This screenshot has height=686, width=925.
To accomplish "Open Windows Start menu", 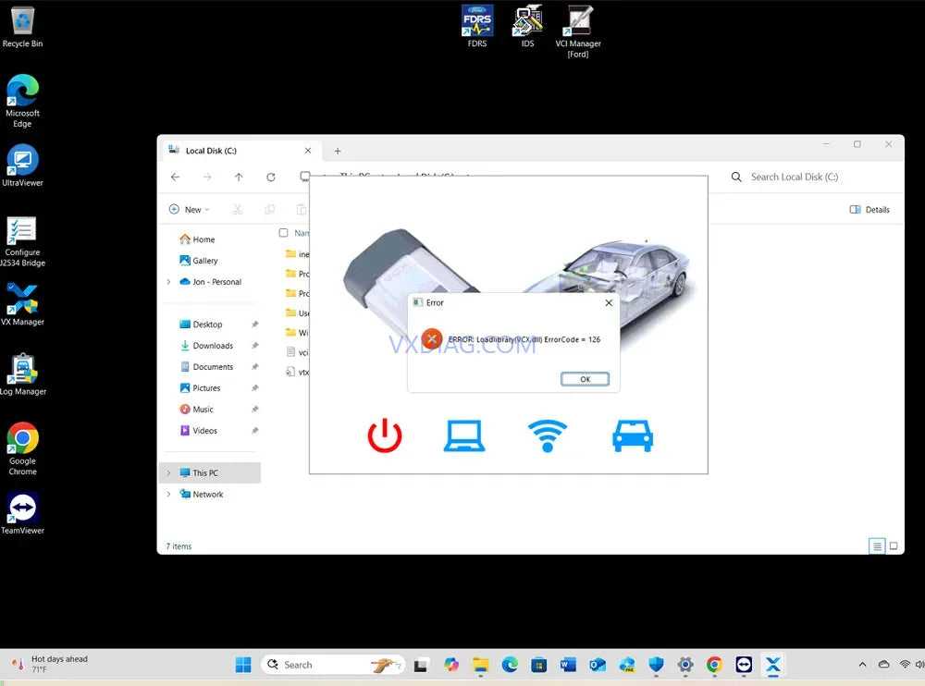I will point(243,665).
